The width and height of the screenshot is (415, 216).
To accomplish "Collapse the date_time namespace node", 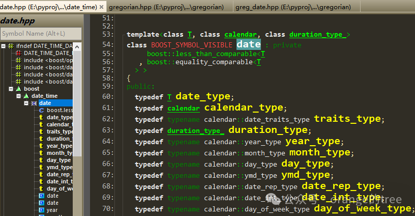I will 18,96.
